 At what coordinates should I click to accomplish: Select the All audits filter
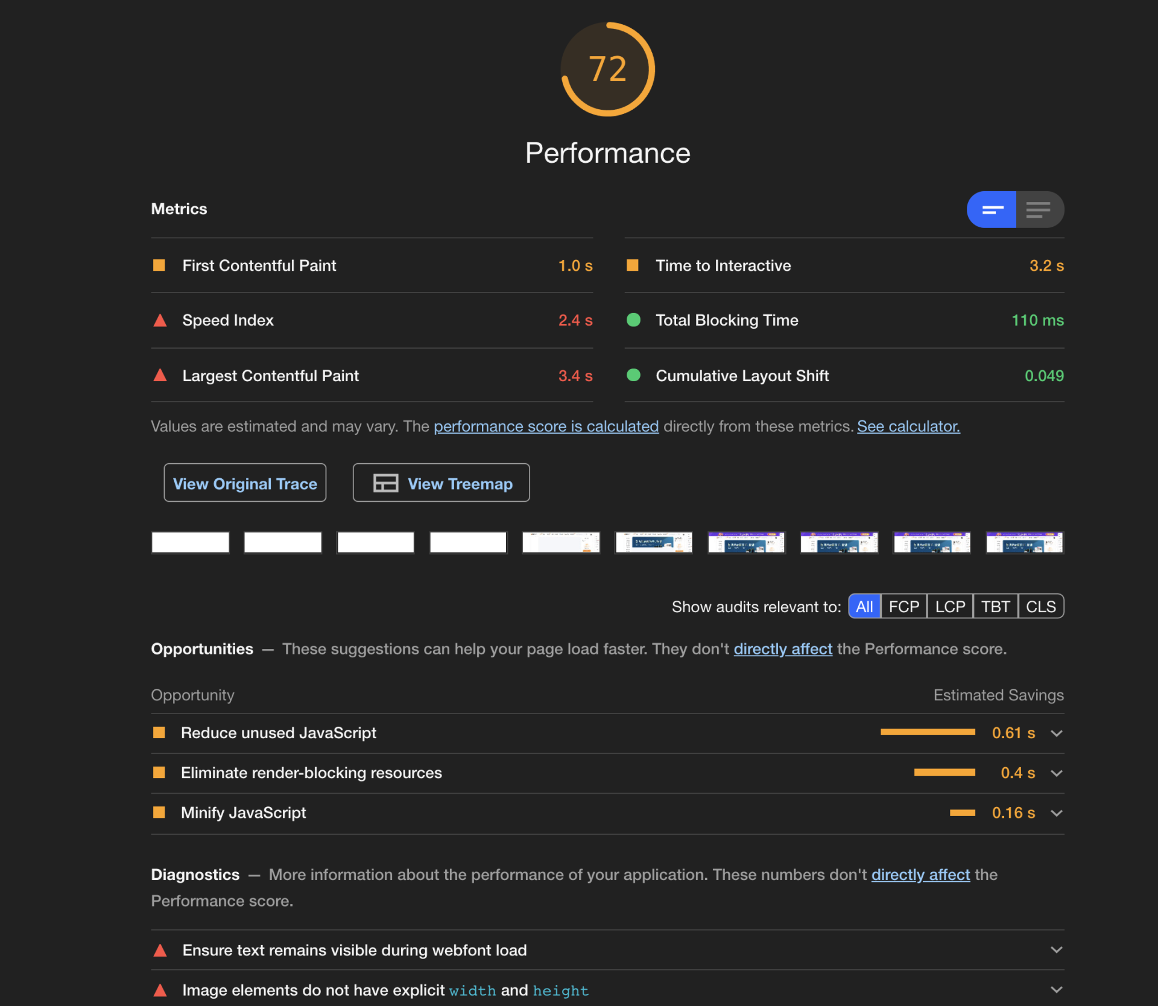coord(864,606)
